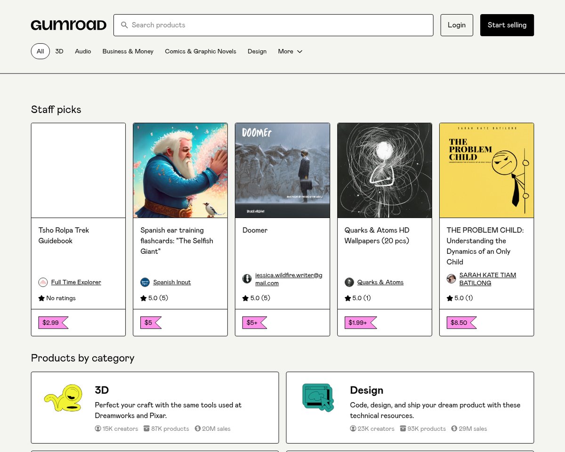Viewport: 565px width, 452px height.
Task: Open the Design category tab in navigation
Action: pos(257,51)
